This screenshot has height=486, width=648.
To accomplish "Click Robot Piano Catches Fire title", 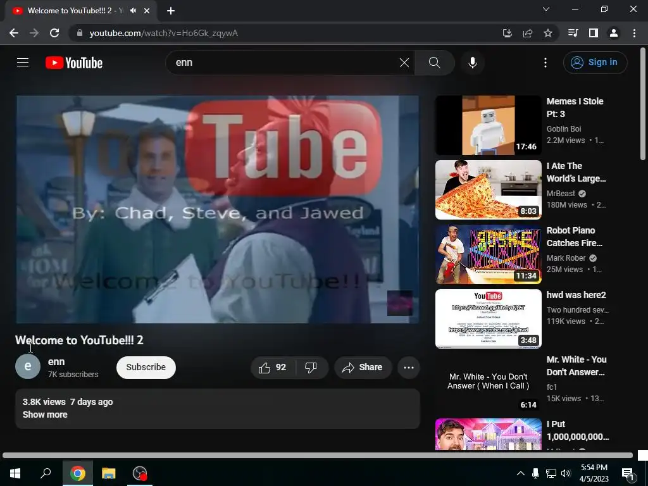I will click(575, 237).
